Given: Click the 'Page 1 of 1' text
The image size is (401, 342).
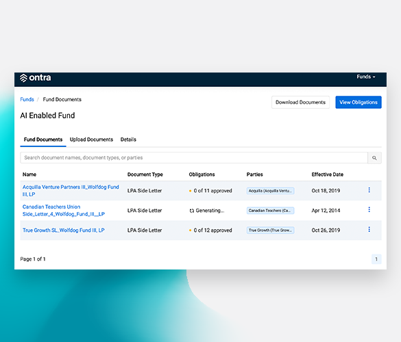Looking at the screenshot, I should pyautogui.click(x=33, y=259).
